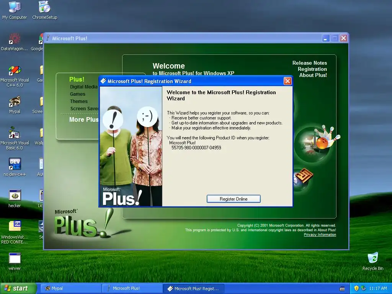Click the Start button

point(18,288)
